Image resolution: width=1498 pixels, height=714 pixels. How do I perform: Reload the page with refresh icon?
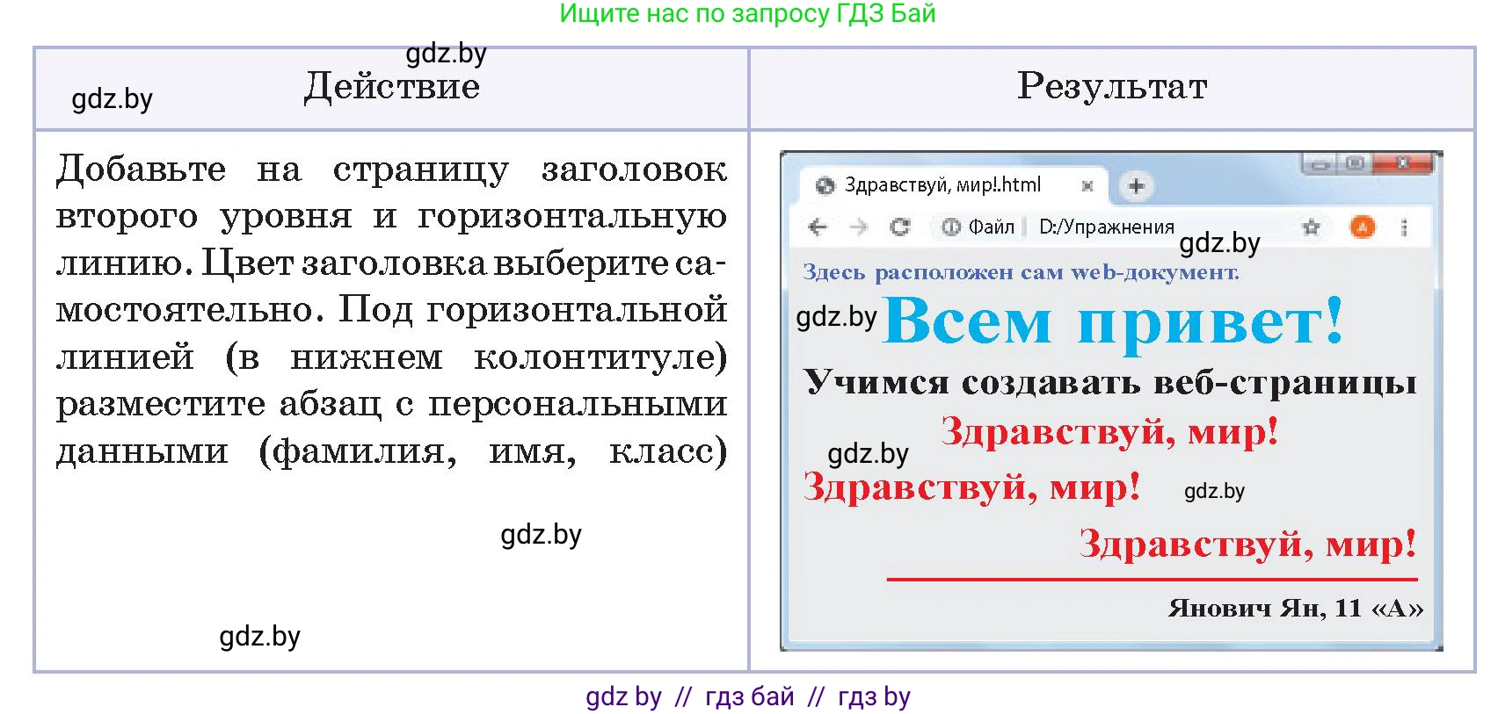[x=900, y=227]
